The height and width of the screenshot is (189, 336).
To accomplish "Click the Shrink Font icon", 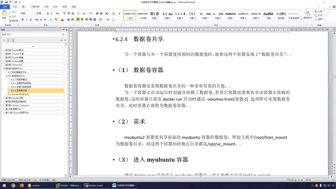I will 51,13.
